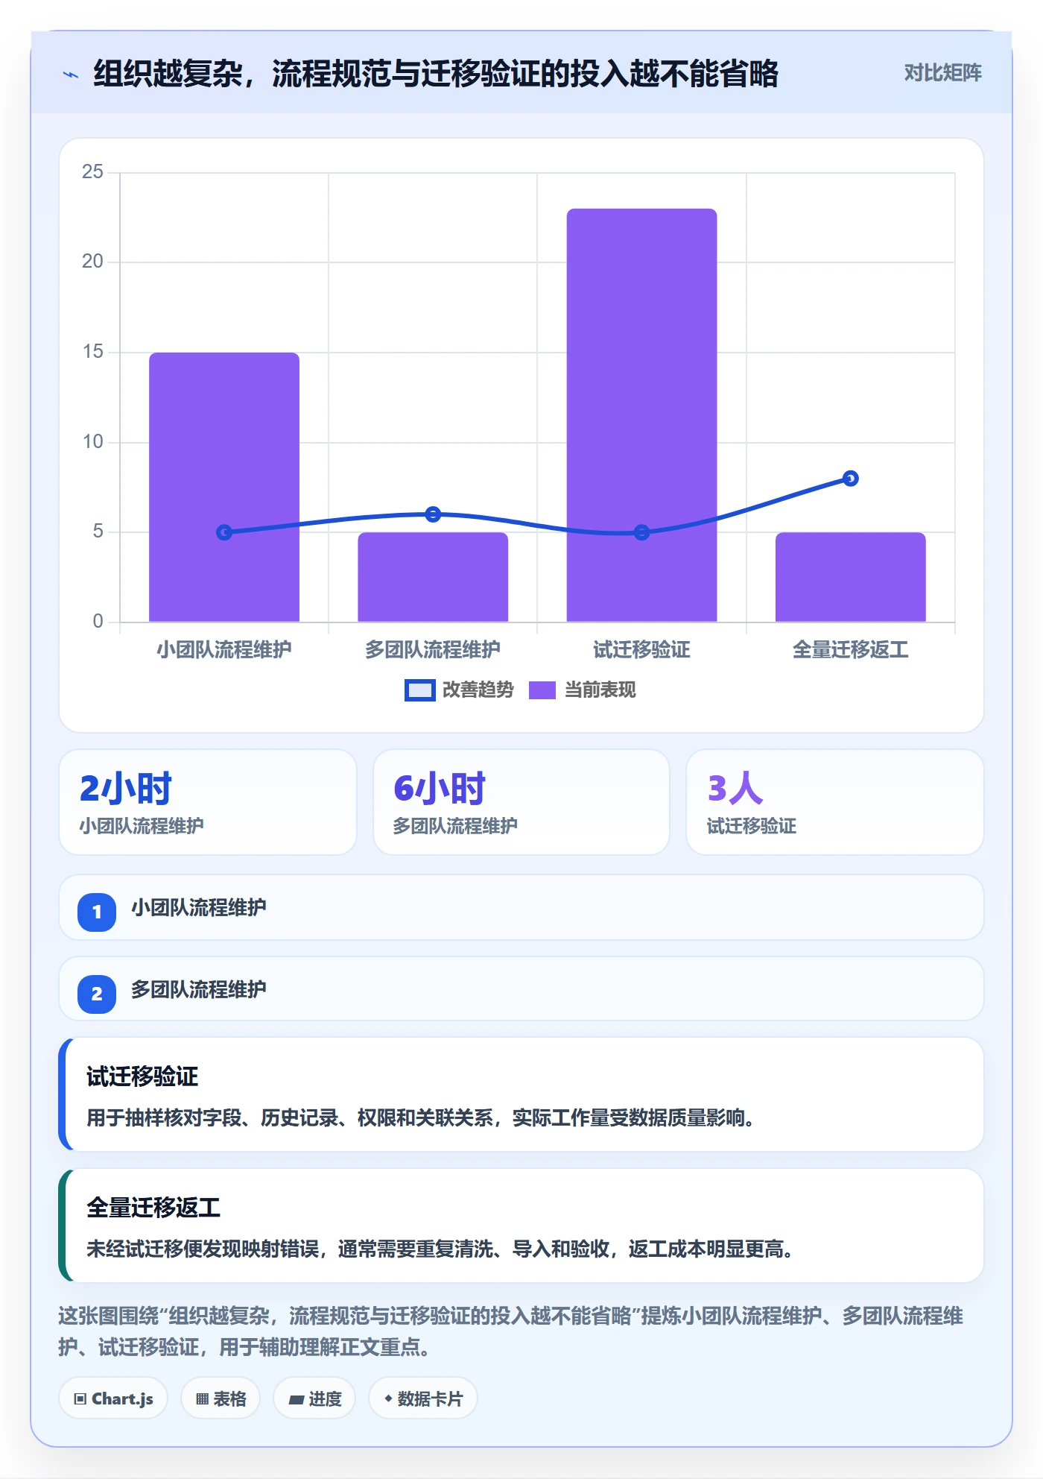The width and height of the screenshot is (1043, 1479).
Task: Click the 多团队流程维护 purple bar
Action: tap(433, 577)
